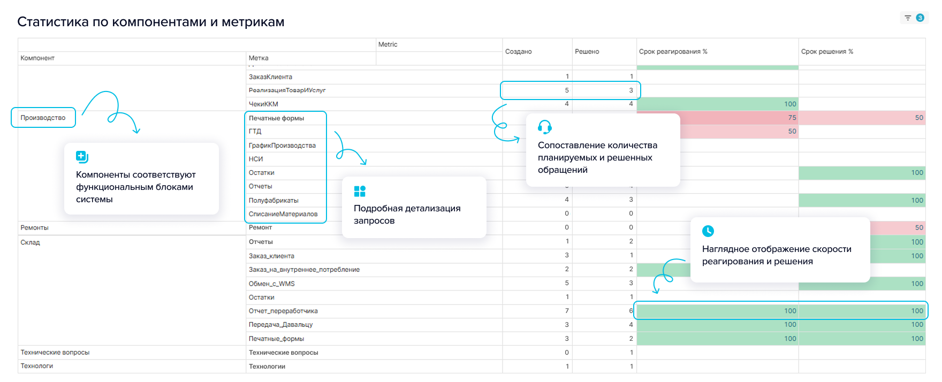Select the Обмен_с_WMS label row
Screen dimensions: 942x382
coord(272,284)
